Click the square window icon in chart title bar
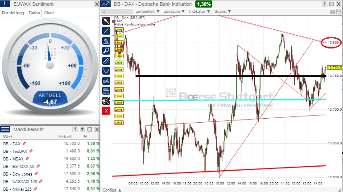Screen dimensions: 343x192 331,4
